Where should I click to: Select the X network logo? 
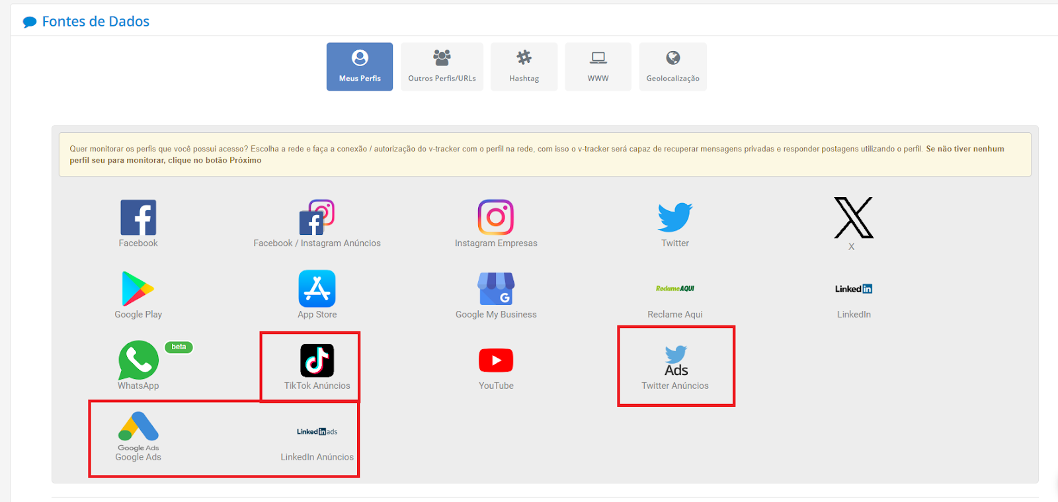coord(854,218)
